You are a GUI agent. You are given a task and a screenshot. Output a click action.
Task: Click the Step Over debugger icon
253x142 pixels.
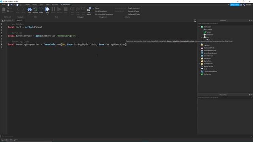78,9
